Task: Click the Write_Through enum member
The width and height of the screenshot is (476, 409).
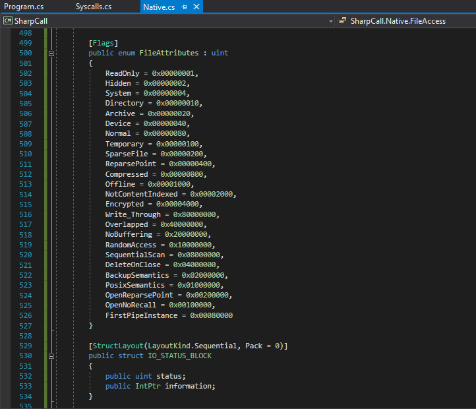Action: tap(133, 214)
